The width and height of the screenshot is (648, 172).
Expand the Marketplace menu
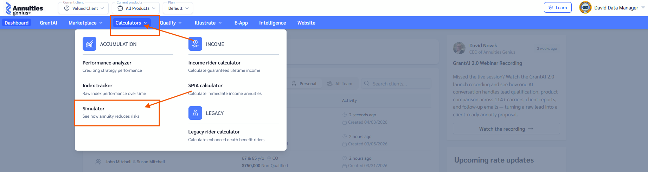pyautogui.click(x=85, y=23)
